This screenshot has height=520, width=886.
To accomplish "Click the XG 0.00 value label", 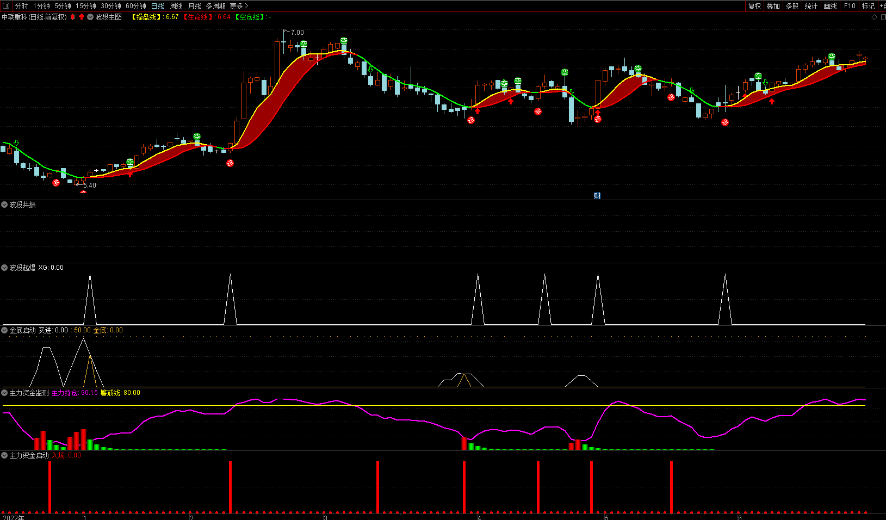I will [x=51, y=268].
